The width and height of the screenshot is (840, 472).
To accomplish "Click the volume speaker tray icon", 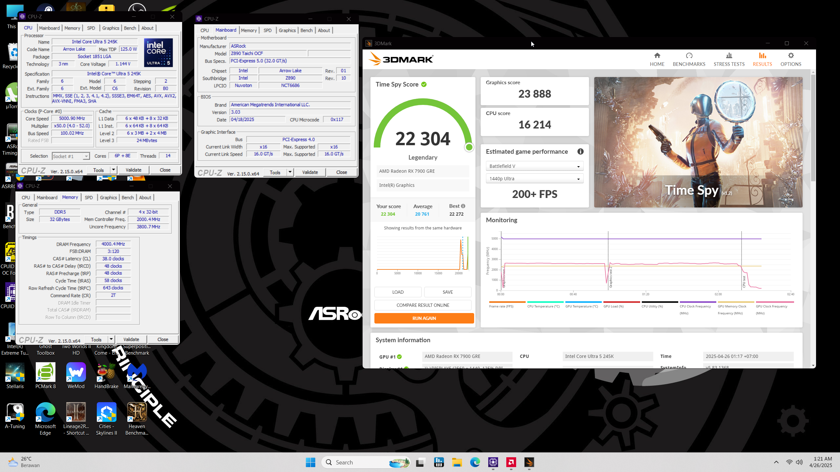I will (799, 462).
